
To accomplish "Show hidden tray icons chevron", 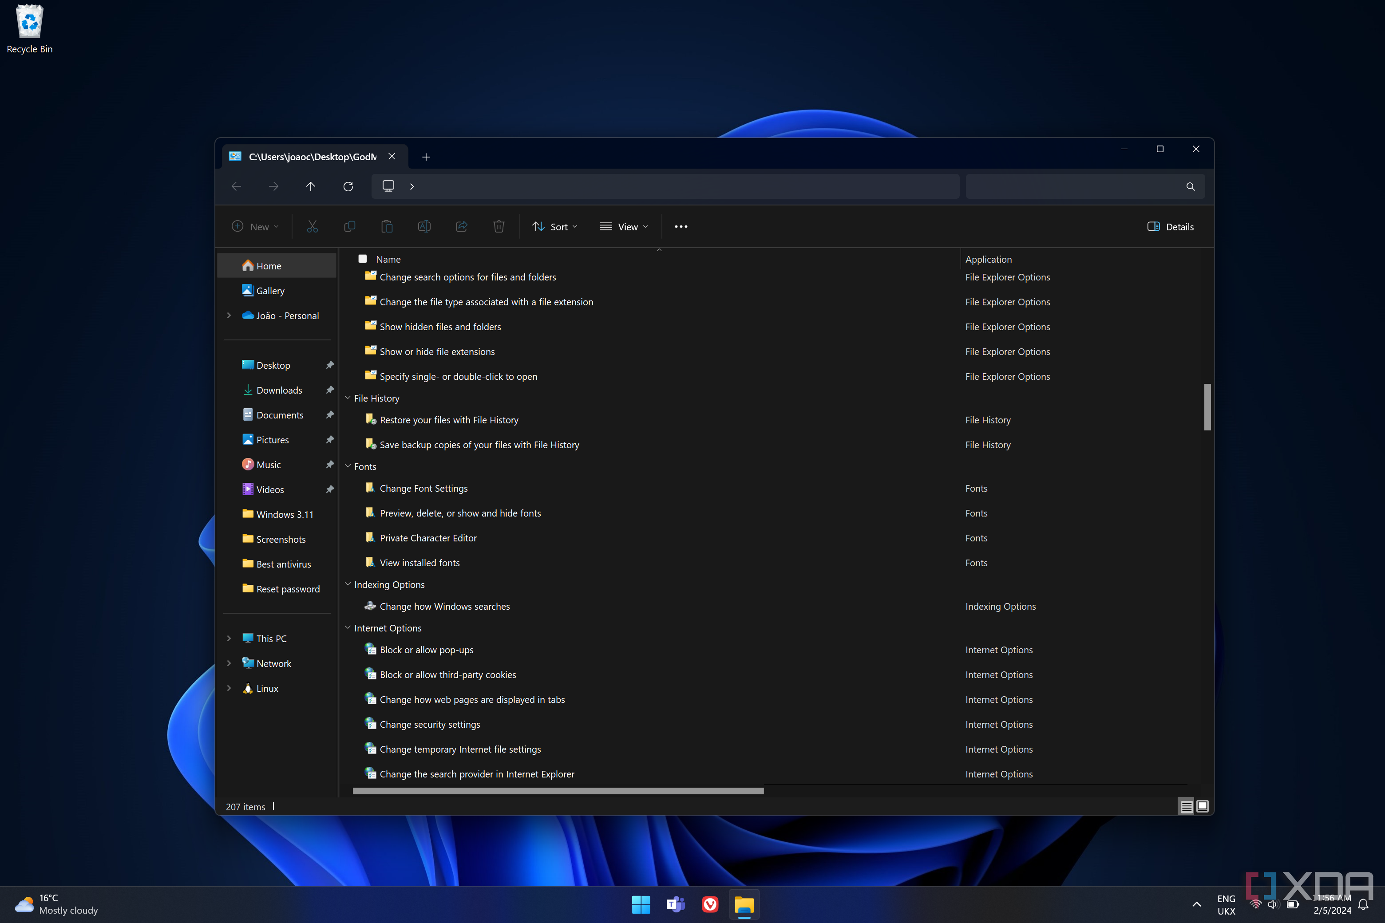I will click(x=1197, y=904).
